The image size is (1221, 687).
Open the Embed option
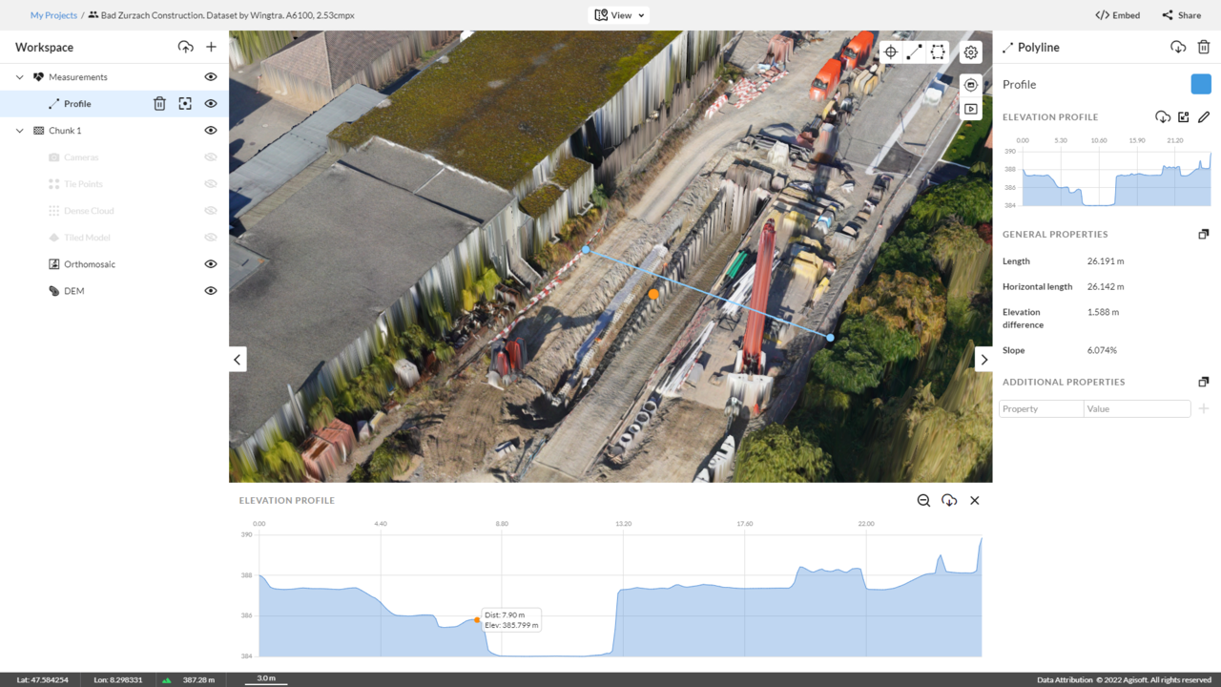point(1117,15)
